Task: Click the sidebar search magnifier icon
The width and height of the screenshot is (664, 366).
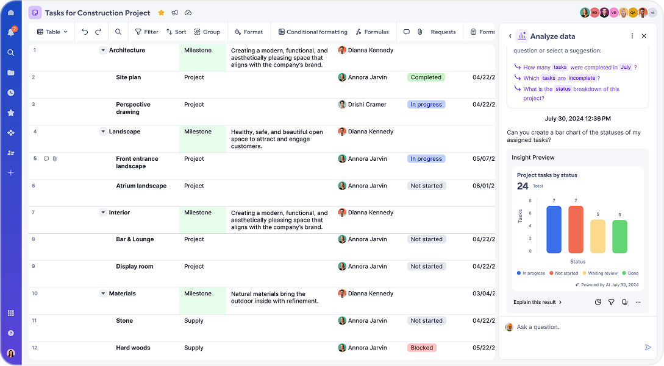Action: pyautogui.click(x=11, y=52)
